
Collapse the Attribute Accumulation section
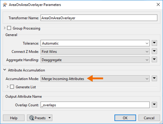coord(4,70)
